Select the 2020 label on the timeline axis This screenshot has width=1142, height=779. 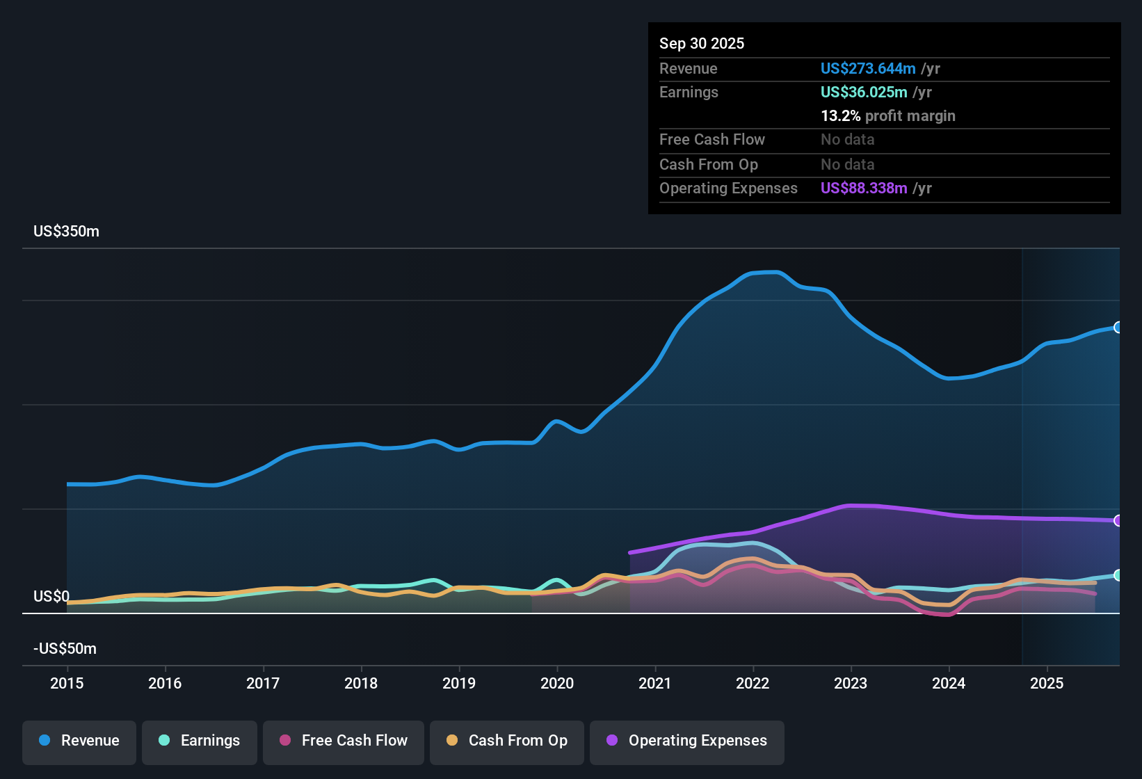click(x=557, y=684)
